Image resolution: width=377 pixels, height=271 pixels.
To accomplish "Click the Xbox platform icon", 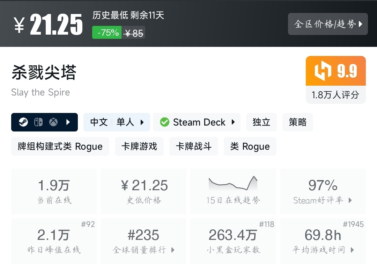I will pyautogui.click(x=53, y=122).
